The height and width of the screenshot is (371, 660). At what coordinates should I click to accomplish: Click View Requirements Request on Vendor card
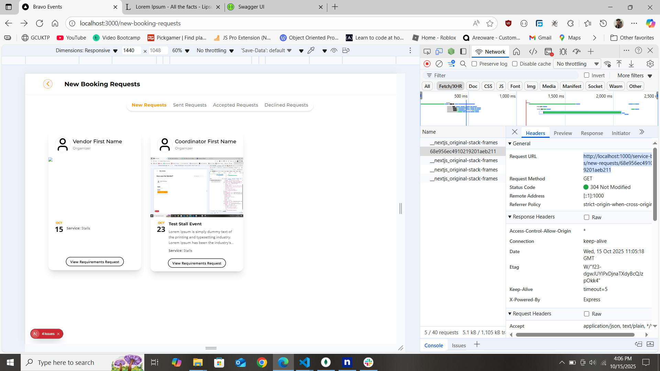point(95,262)
